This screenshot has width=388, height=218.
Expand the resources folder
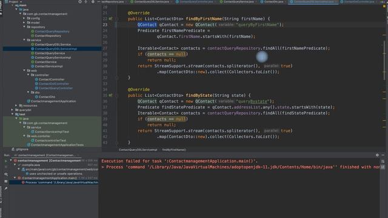(16, 105)
